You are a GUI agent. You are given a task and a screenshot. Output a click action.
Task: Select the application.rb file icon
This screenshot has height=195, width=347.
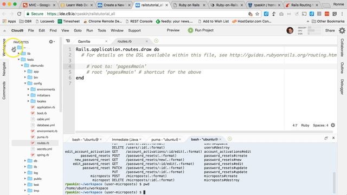coord(33,107)
